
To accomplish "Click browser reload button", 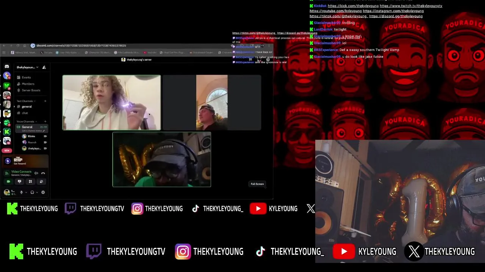I will click(17, 46).
